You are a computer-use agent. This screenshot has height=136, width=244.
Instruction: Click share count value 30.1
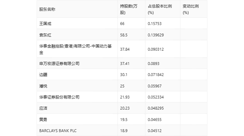[123, 75]
